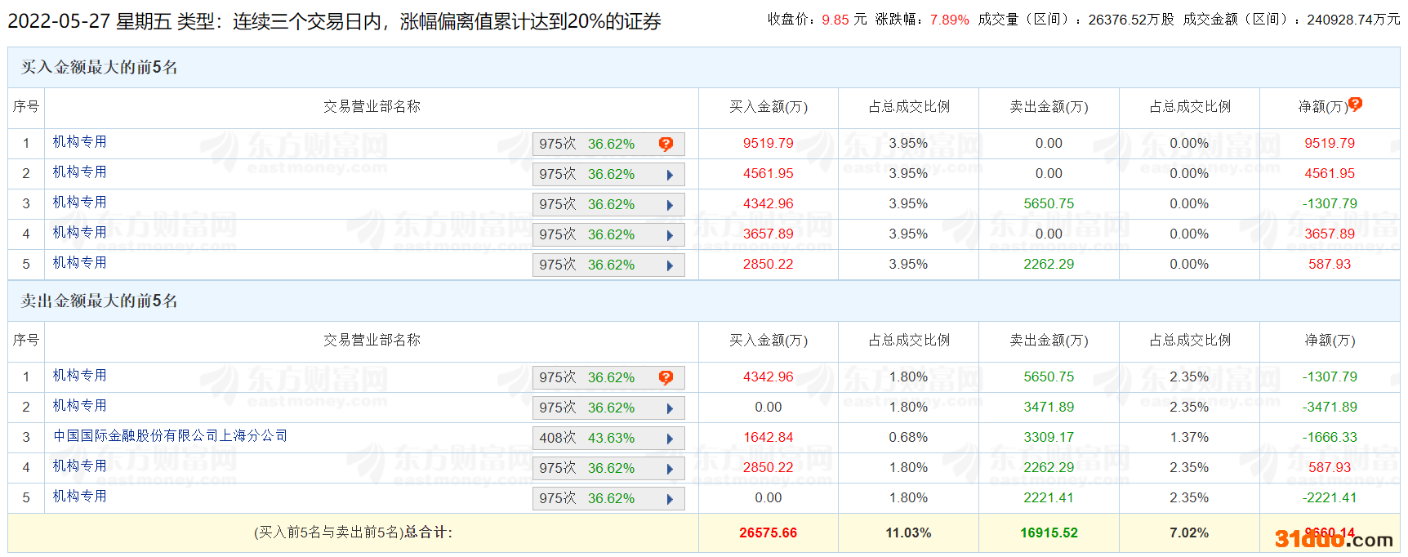Click the orange question icon in buy row 1

pyautogui.click(x=666, y=144)
